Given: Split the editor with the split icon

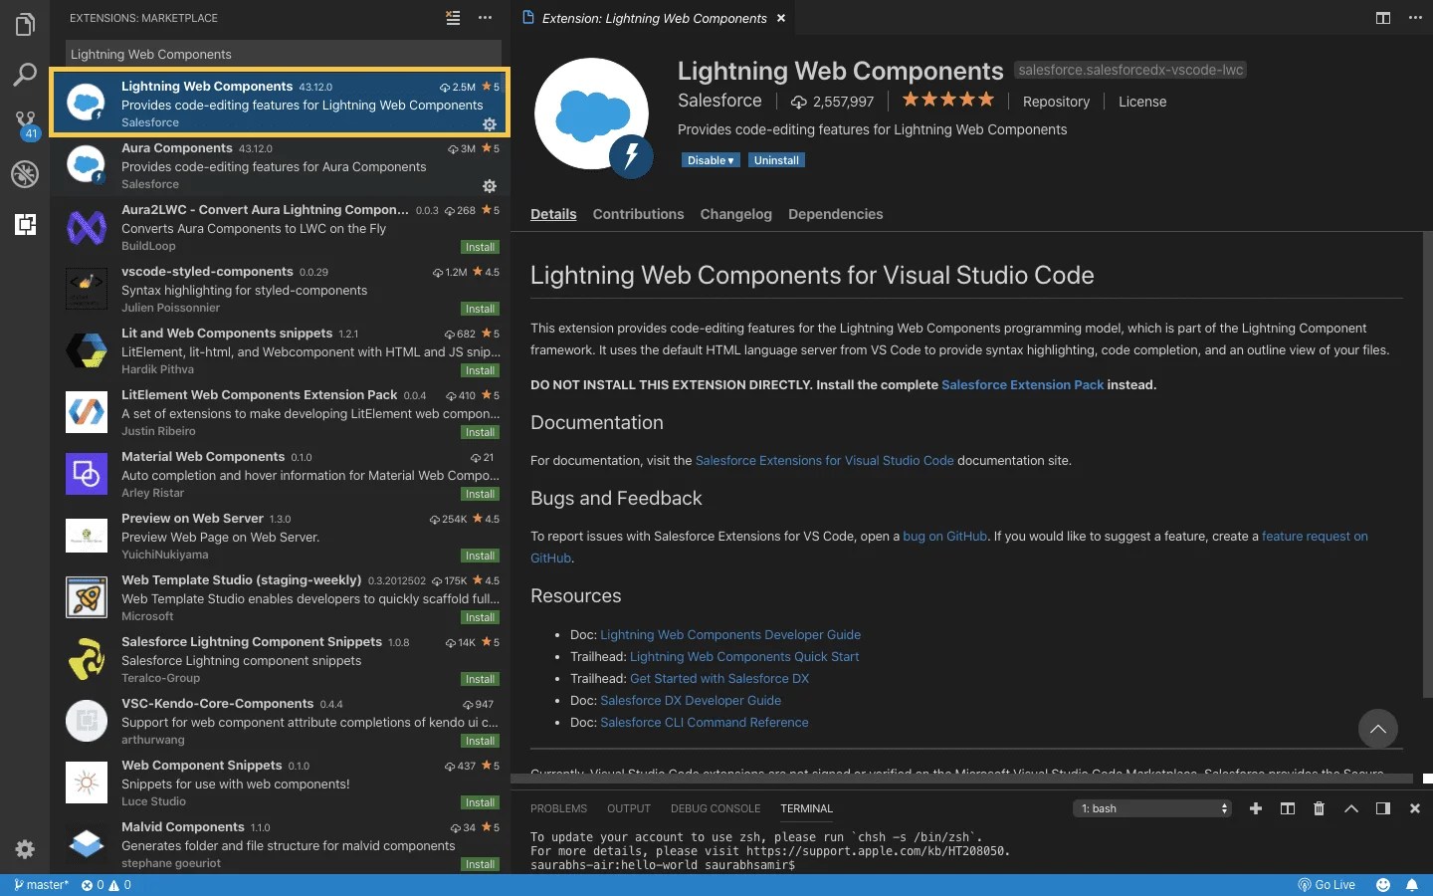Looking at the screenshot, I should coord(1382,18).
